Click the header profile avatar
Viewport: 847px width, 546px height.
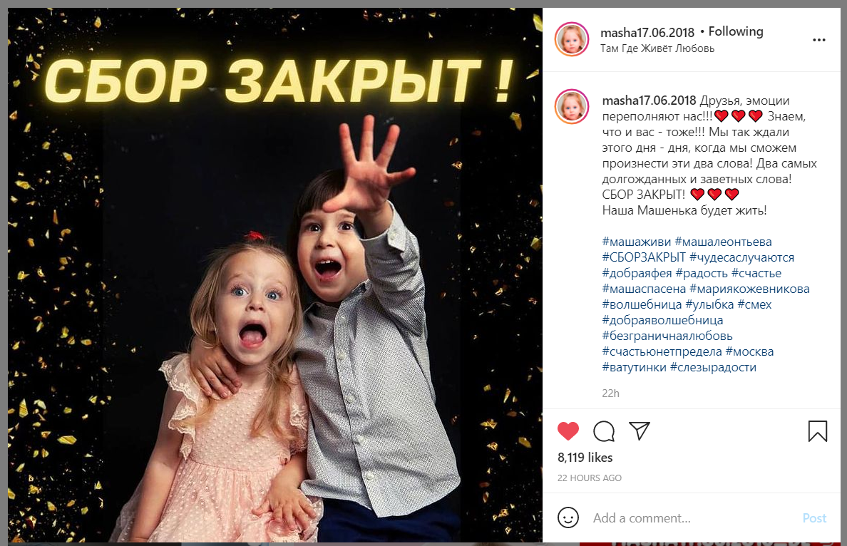[x=572, y=39]
